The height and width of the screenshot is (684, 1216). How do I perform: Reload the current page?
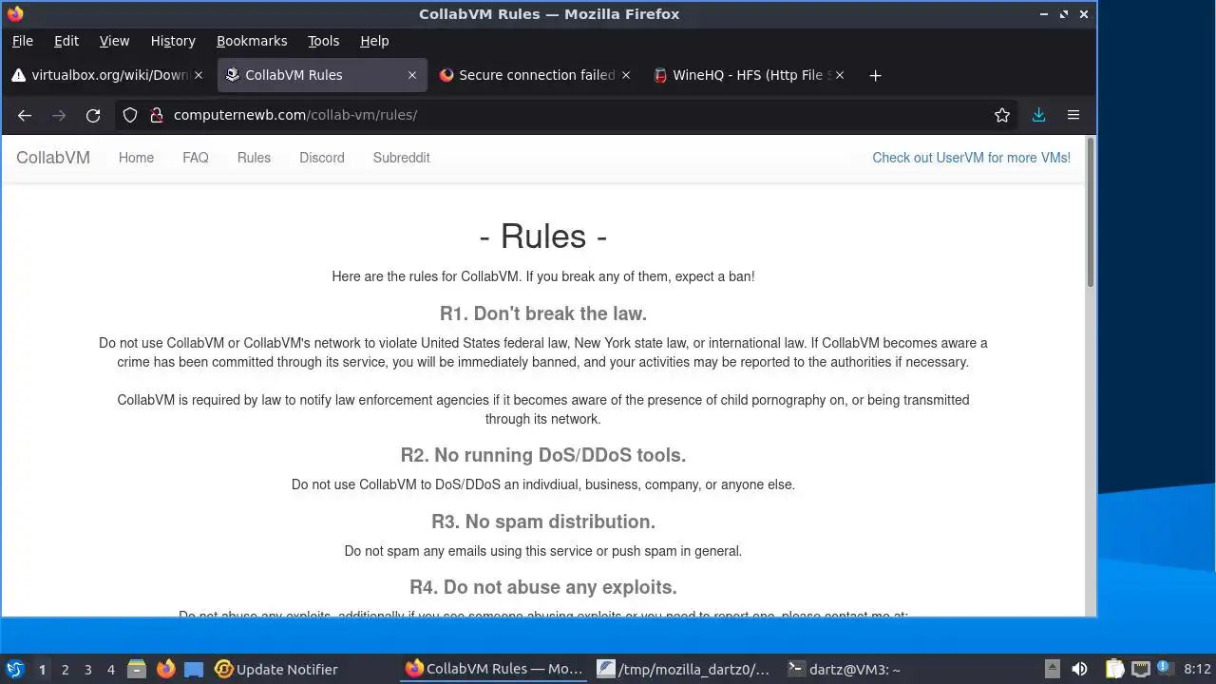93,115
